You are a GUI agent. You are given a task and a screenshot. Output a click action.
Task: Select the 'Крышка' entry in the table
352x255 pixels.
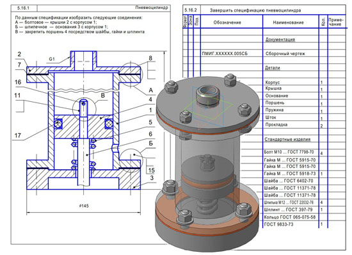273,88
